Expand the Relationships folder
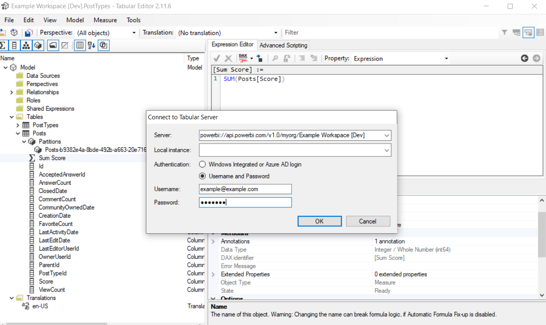546x325 pixels. tap(12, 92)
